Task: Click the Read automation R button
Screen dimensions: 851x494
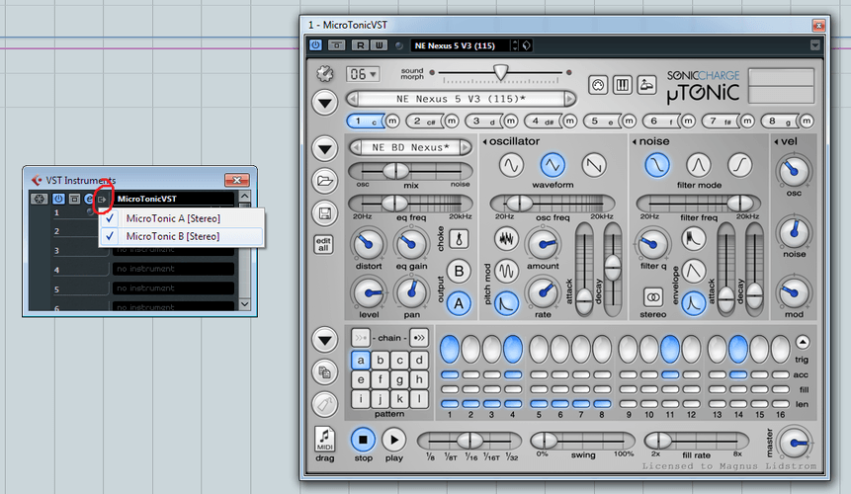Action: (x=361, y=45)
